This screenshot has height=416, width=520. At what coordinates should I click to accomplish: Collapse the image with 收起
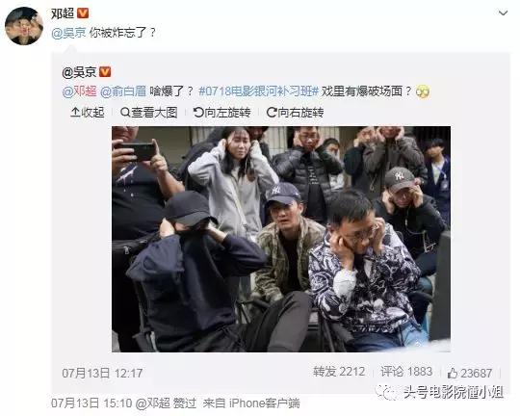click(88, 113)
